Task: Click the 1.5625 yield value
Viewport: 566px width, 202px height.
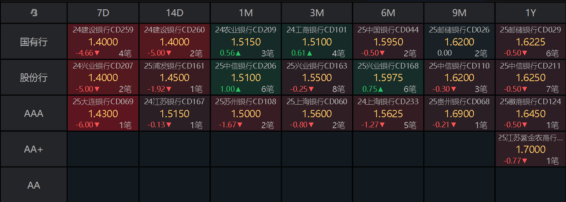Action: 388,114
